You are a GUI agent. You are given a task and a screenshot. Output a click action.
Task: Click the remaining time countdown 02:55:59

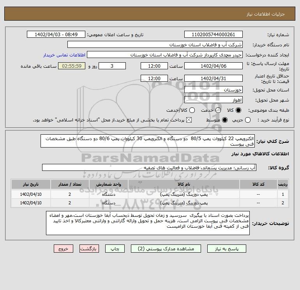[x=72, y=66]
